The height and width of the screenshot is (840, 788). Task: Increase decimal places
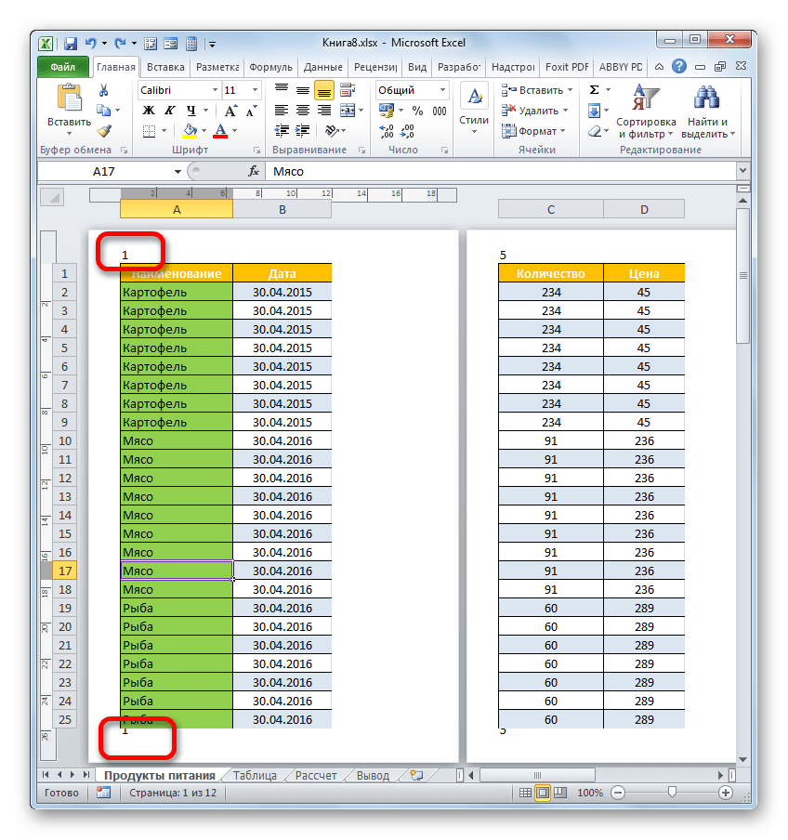387,131
